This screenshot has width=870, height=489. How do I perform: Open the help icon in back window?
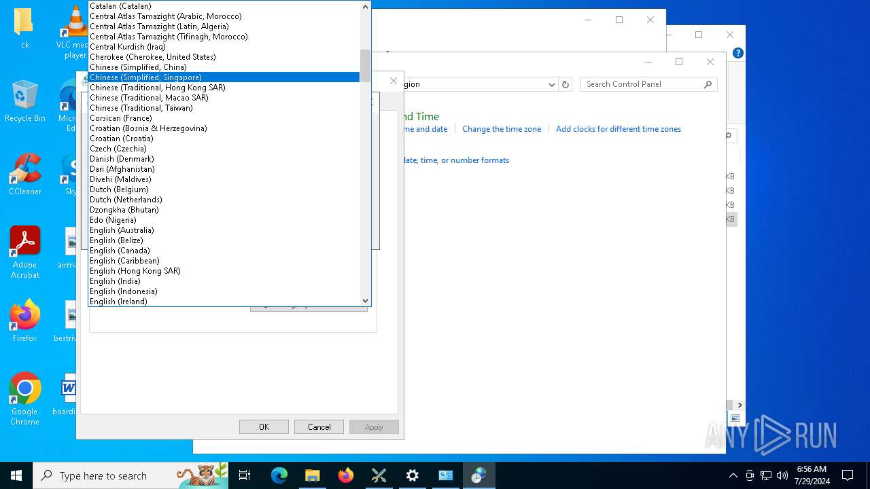point(738,53)
